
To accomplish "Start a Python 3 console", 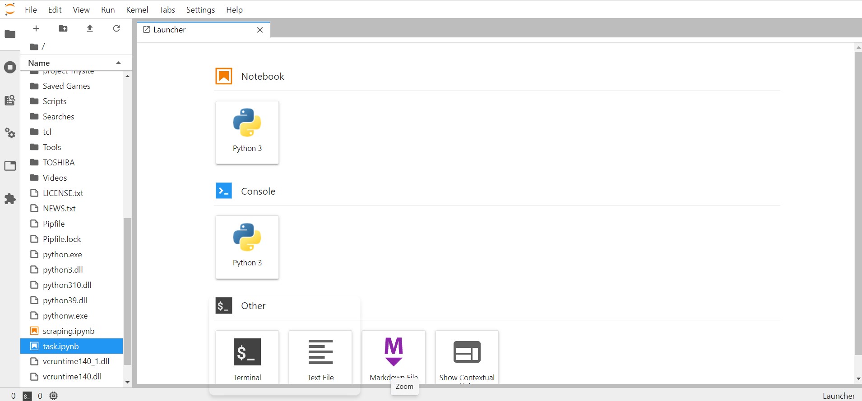I will click(x=247, y=247).
